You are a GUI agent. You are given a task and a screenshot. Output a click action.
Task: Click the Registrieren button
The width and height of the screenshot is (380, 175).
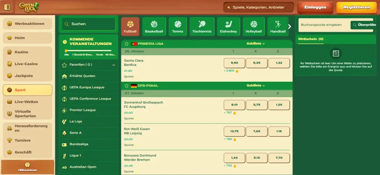click(x=357, y=7)
